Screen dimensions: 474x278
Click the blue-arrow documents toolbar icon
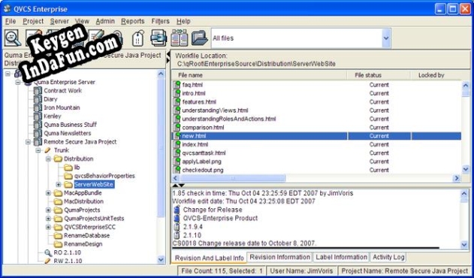(159, 38)
